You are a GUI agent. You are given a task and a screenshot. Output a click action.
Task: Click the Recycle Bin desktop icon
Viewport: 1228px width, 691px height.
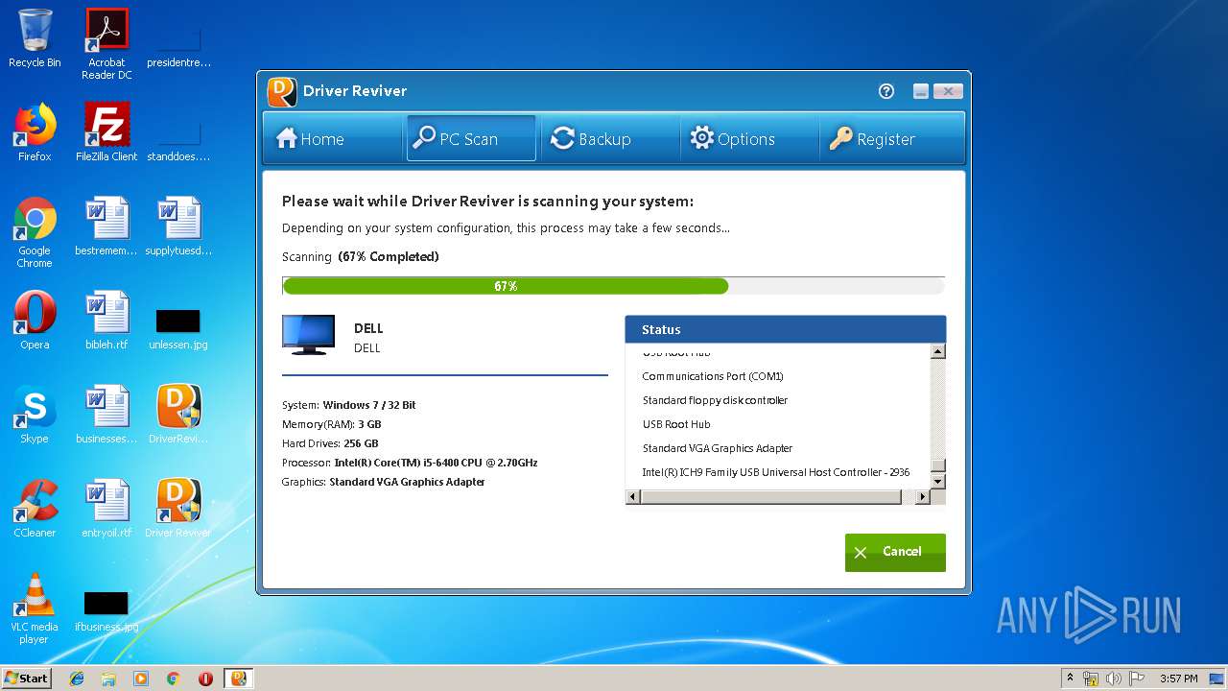coord(35,38)
